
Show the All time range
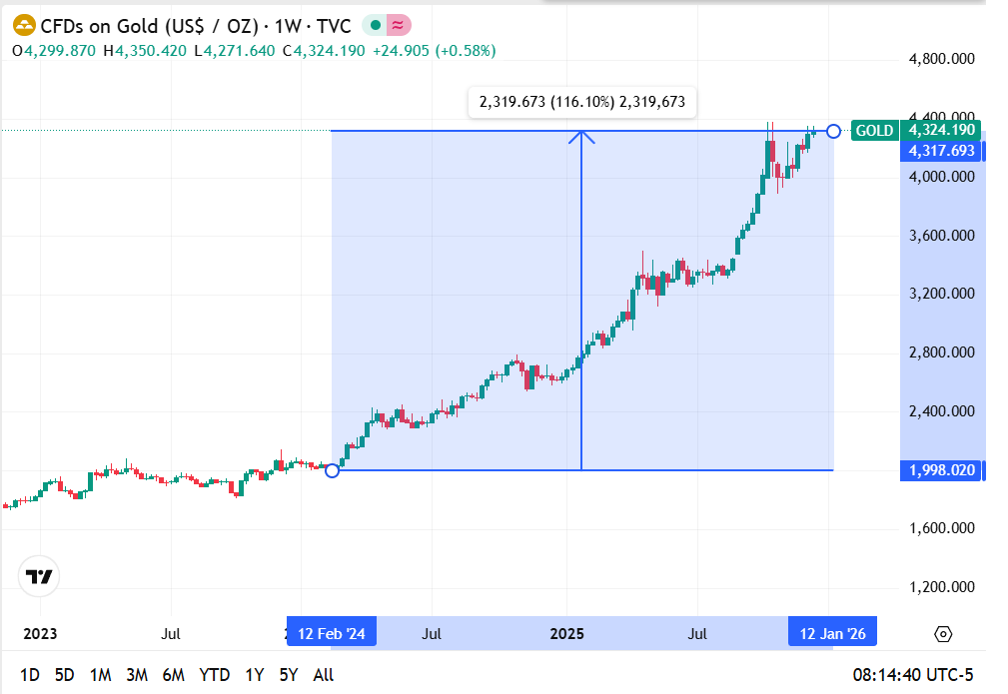(x=324, y=675)
